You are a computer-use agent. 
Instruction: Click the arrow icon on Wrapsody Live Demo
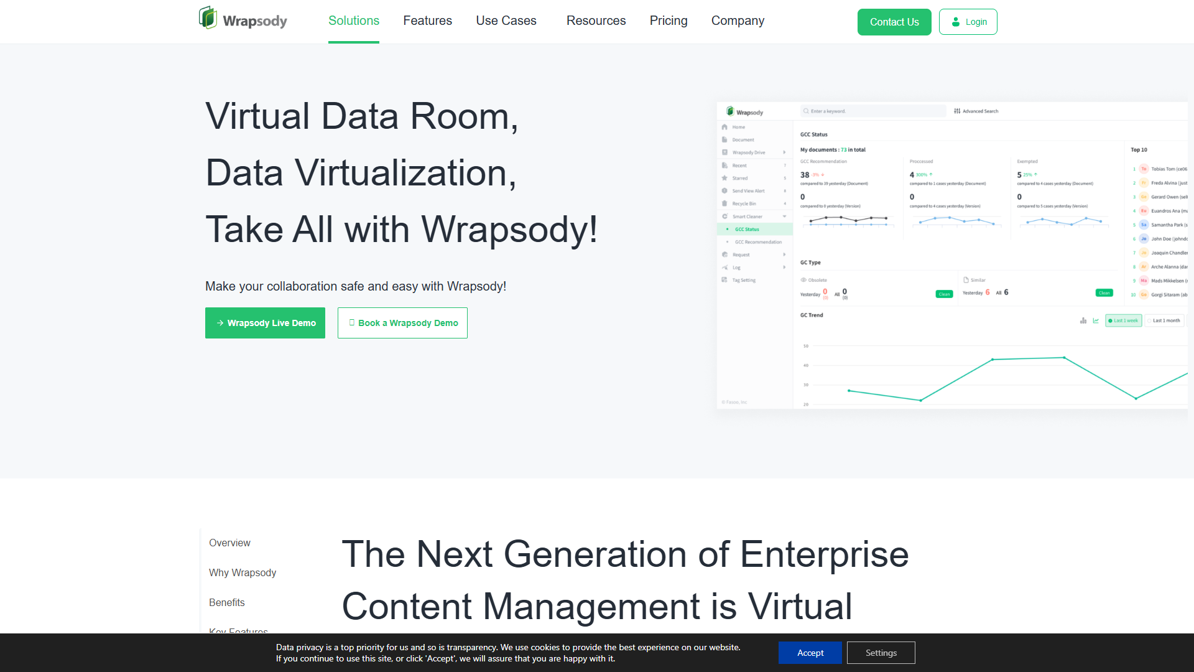pyautogui.click(x=220, y=323)
